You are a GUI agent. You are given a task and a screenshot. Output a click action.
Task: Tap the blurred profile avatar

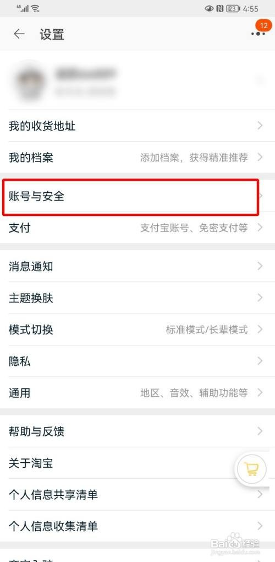[x=31, y=81]
